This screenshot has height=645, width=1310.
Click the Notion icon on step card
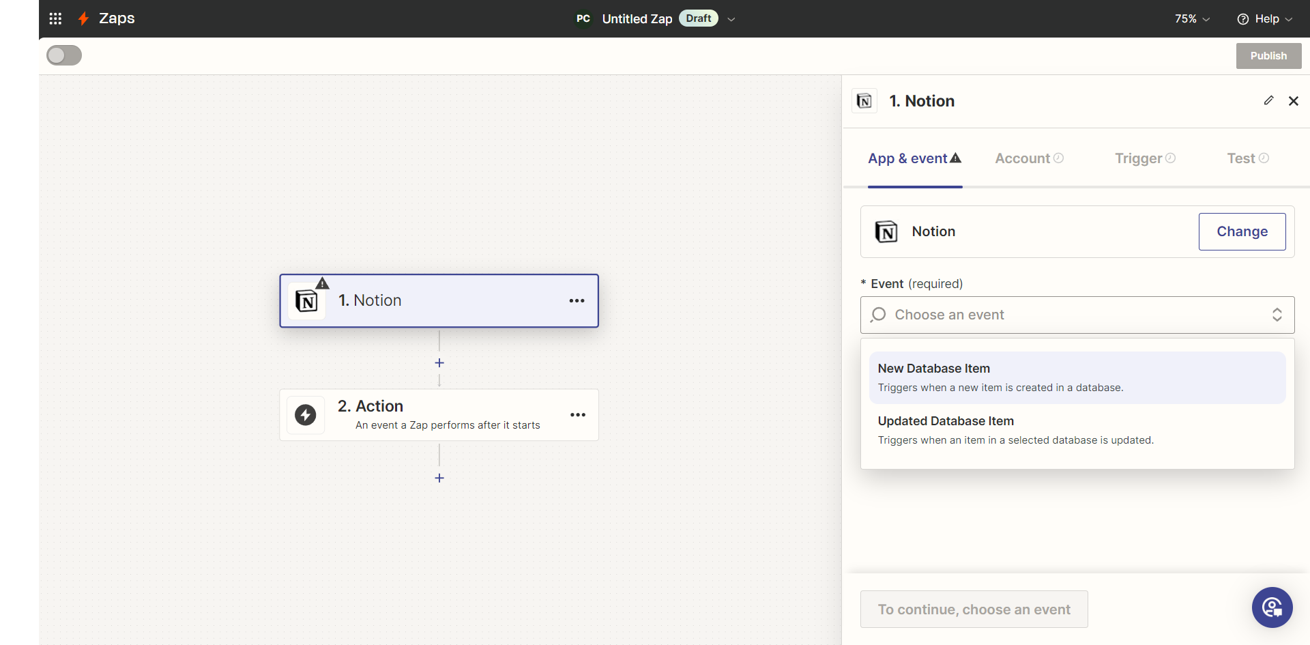coord(306,301)
